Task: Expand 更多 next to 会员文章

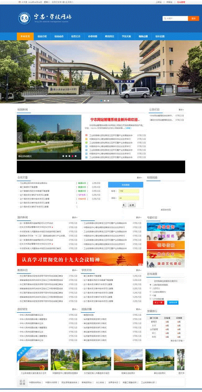Action: tap(139, 178)
